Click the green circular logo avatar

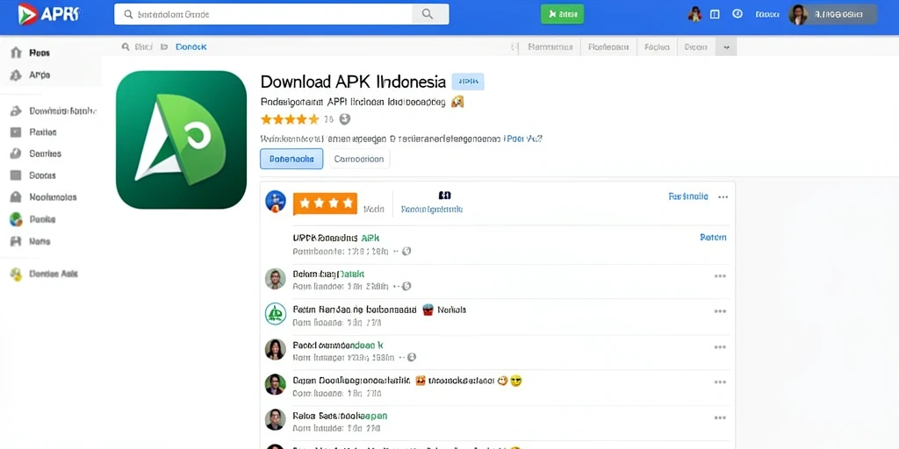(x=275, y=314)
